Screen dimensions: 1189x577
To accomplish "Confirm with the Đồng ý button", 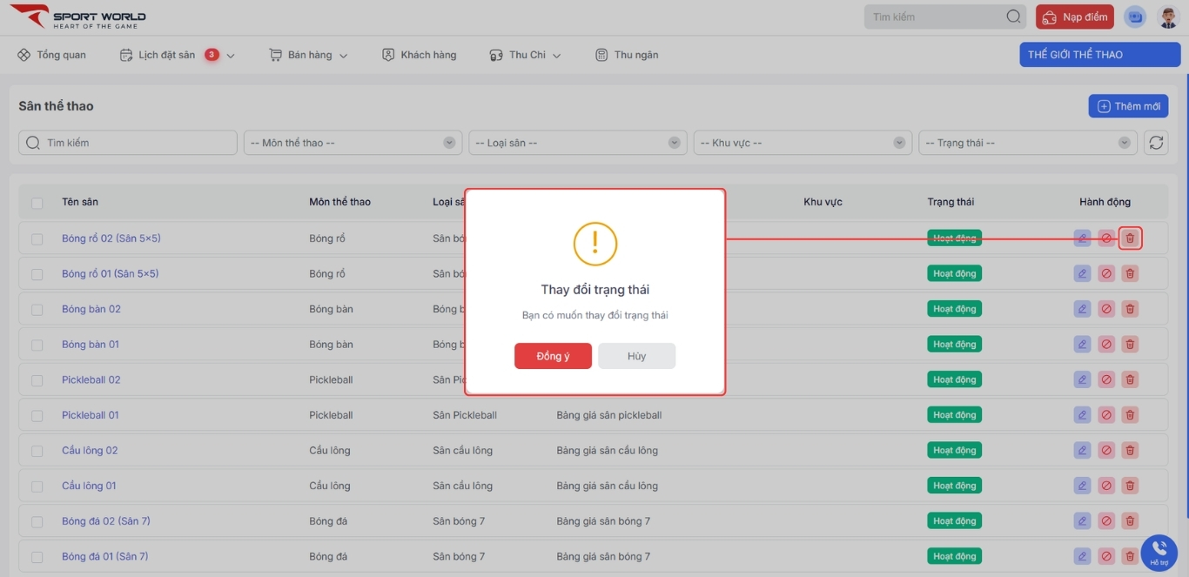I will (x=553, y=356).
